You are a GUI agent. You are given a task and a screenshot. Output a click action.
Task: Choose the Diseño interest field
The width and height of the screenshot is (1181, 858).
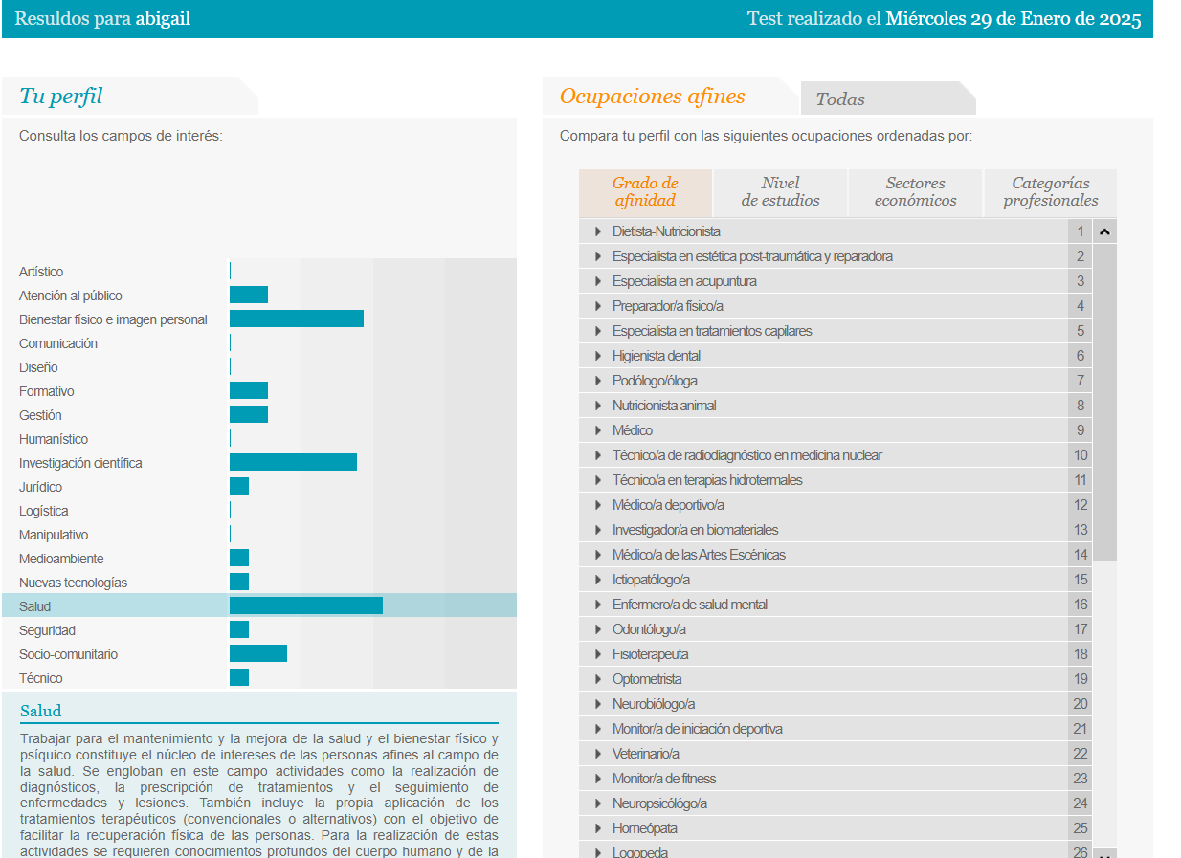[x=38, y=367]
